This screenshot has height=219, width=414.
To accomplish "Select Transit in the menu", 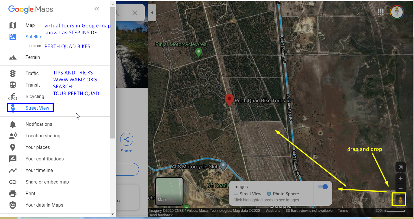I will coord(33,85).
